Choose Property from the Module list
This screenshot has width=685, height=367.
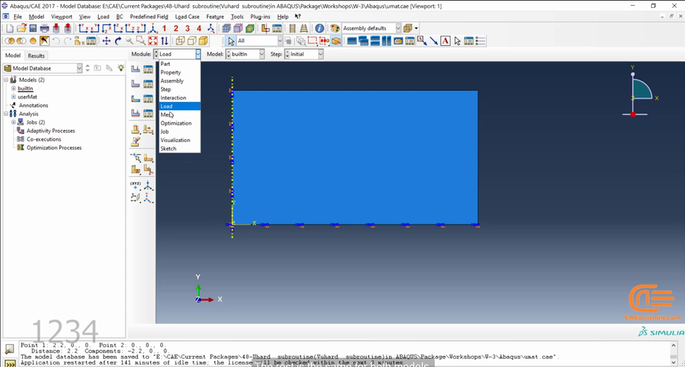pyautogui.click(x=179, y=72)
